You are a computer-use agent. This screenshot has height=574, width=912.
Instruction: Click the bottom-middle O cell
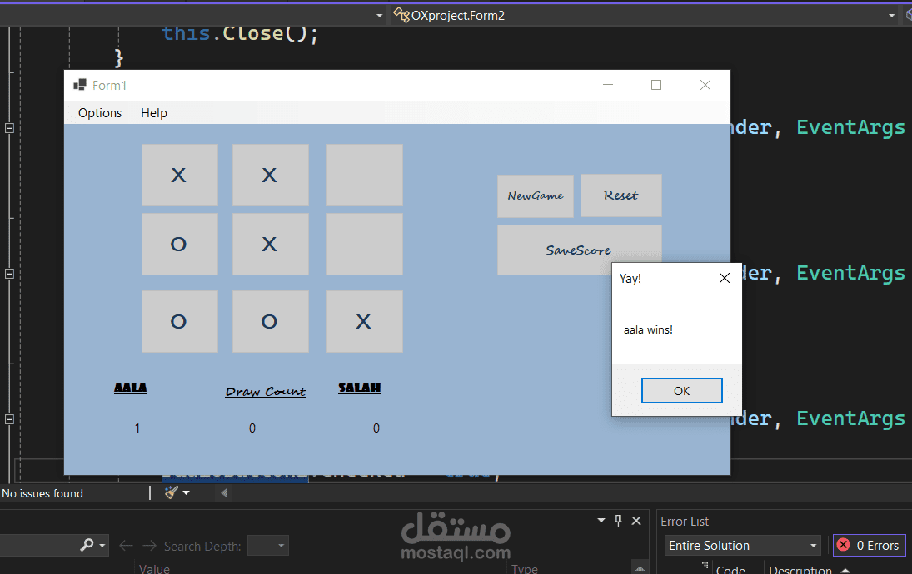[271, 321]
